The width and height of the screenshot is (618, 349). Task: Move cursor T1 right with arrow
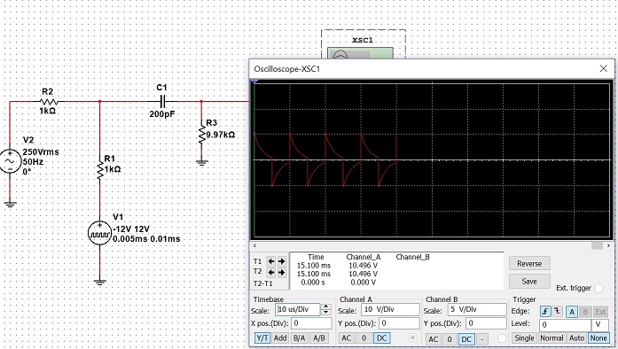pos(281,261)
